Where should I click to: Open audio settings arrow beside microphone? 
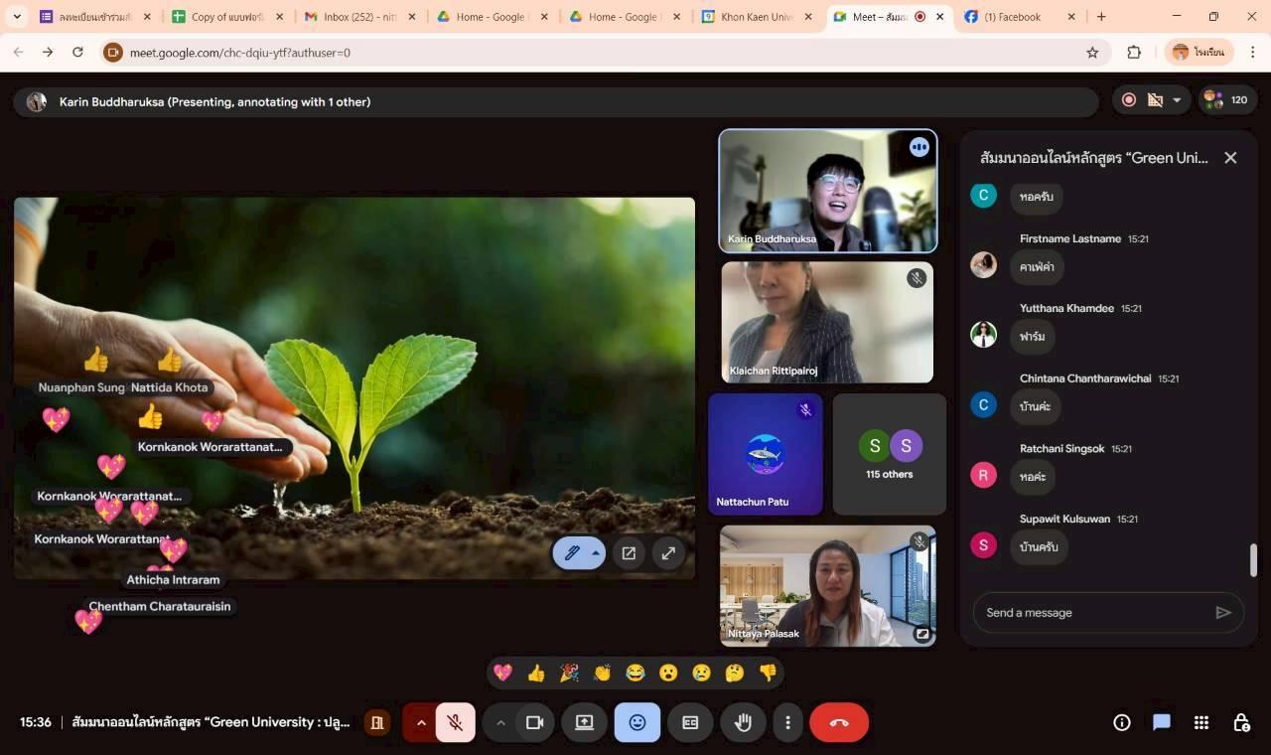click(x=421, y=722)
